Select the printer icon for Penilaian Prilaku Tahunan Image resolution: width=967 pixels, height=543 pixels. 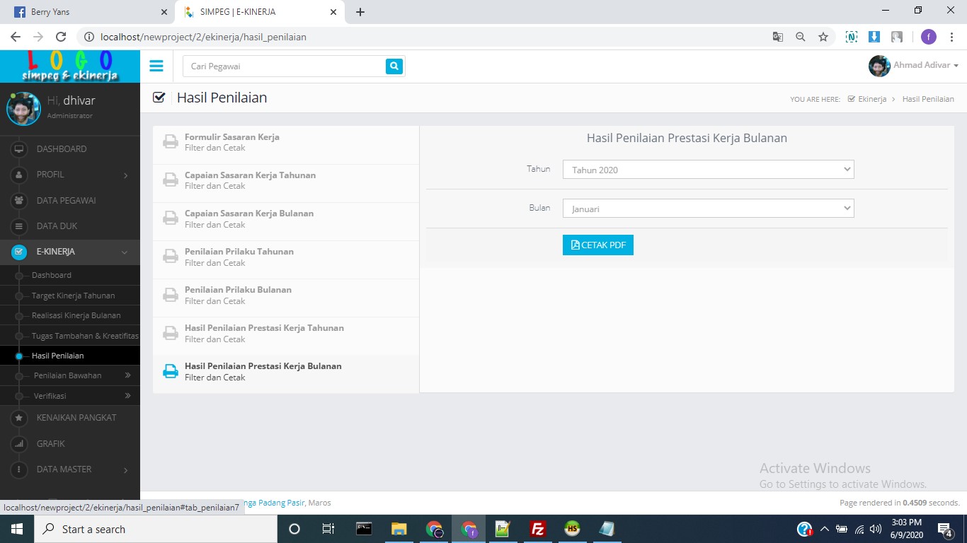coord(170,257)
